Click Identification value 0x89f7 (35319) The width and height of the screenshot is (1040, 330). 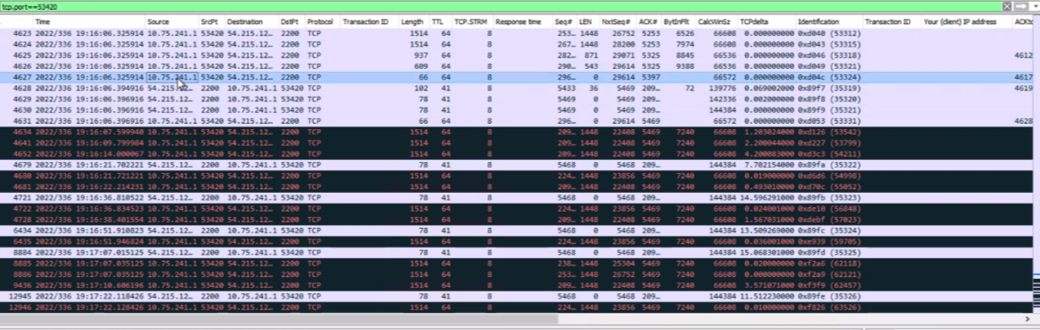click(830, 88)
